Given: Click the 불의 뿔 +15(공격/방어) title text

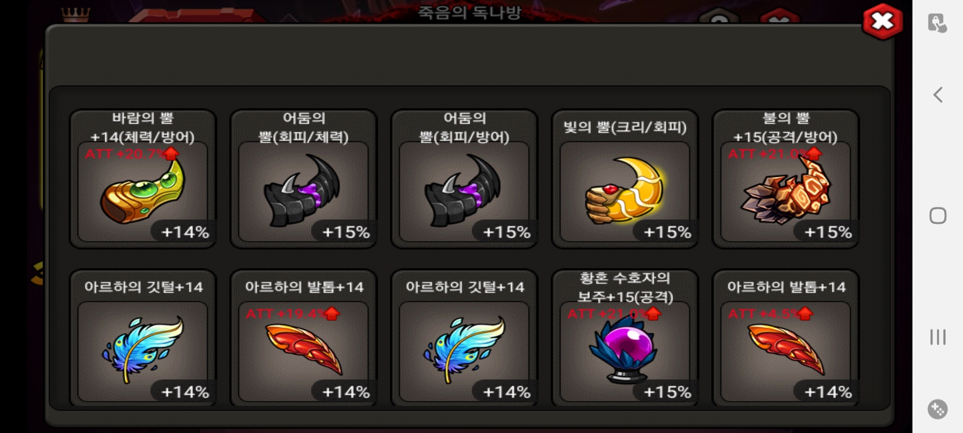Looking at the screenshot, I should click(785, 127).
